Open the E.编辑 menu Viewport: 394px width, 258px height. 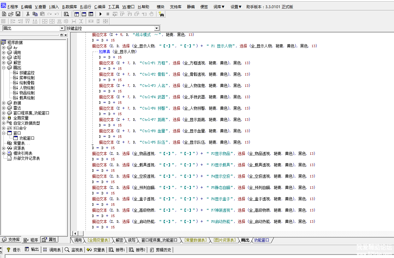[x=26, y=7]
